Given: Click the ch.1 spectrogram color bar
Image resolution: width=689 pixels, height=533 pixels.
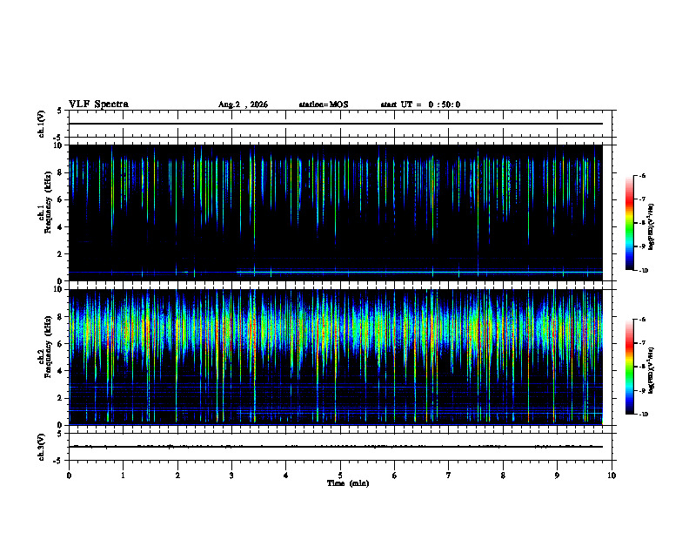Looking at the screenshot, I should [630, 223].
